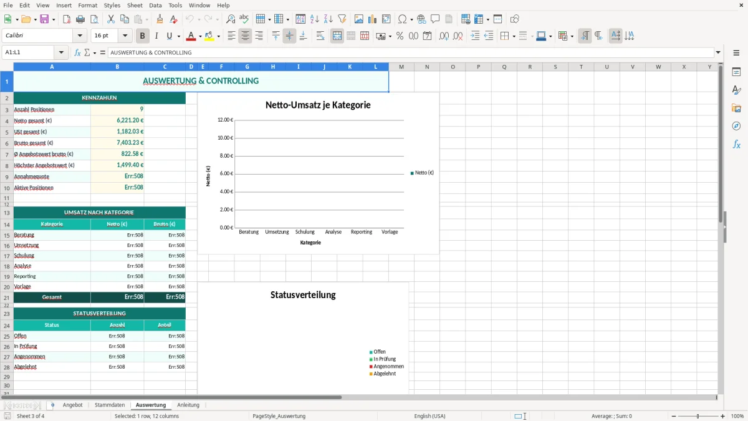The height and width of the screenshot is (421, 748).
Task: Click the Insert Image icon
Action: [359, 19]
